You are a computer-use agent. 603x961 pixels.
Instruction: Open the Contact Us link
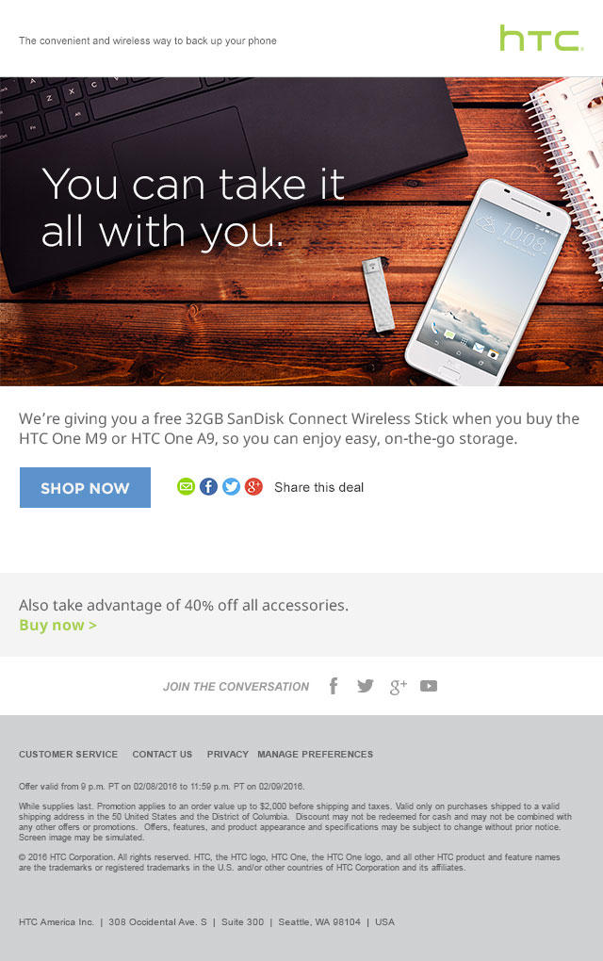pos(162,755)
